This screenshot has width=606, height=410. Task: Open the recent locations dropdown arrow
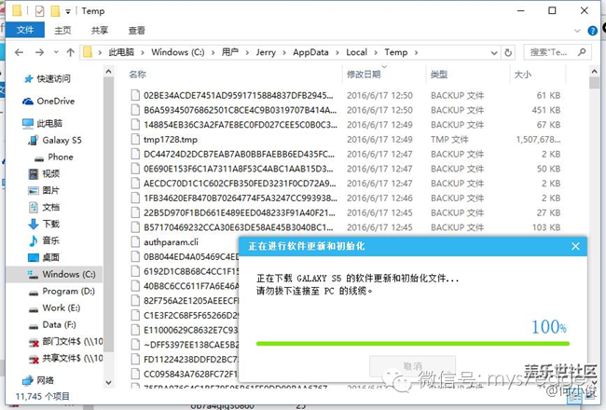click(56, 52)
